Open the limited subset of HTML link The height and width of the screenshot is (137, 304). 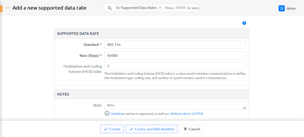pyautogui.click(x=186, y=114)
